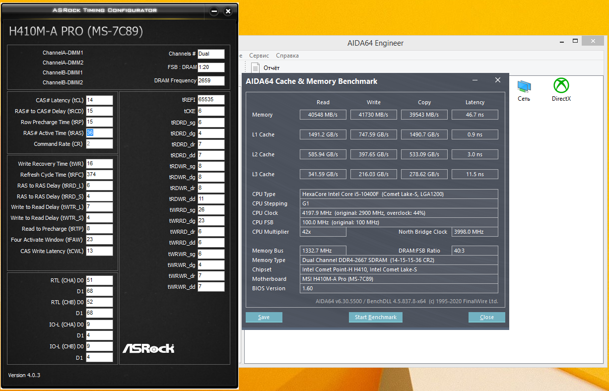Click the RAS# Active Time (tRAS) field
609x391 pixels.
[x=99, y=133]
